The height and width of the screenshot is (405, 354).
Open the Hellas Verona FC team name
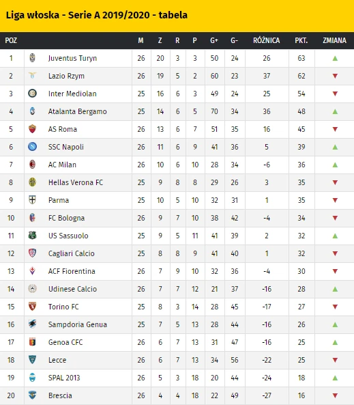pos(76,182)
